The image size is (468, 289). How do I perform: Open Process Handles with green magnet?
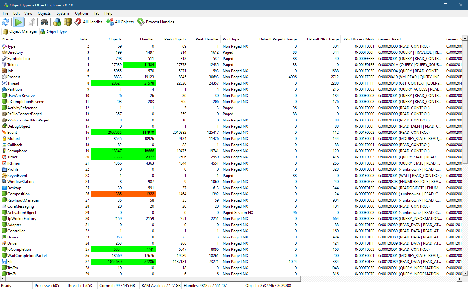point(156,22)
